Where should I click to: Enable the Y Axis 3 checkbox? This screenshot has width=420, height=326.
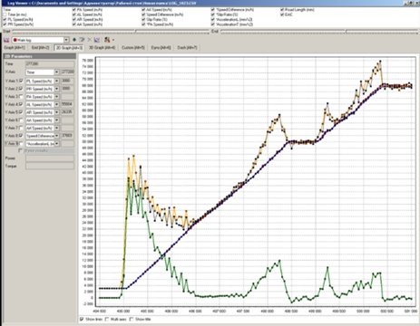(21, 97)
